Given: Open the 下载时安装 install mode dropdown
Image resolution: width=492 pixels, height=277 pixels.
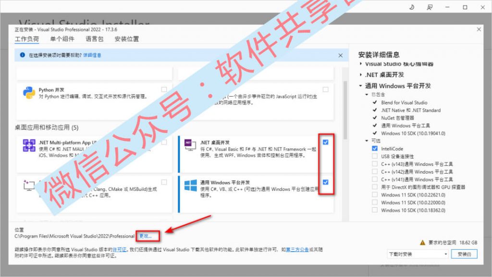Looking at the screenshot, I should click(x=418, y=254).
